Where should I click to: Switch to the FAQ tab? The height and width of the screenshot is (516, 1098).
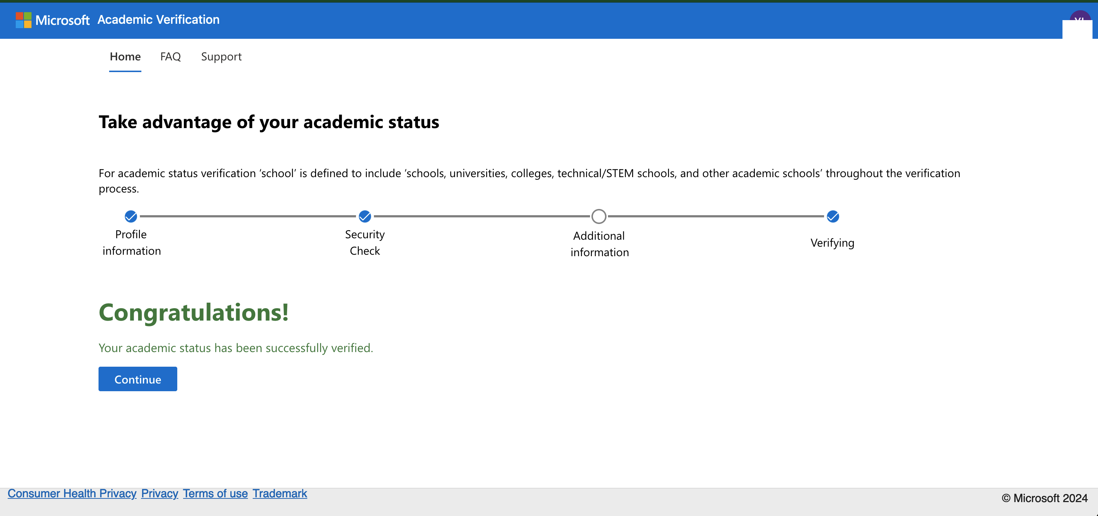tap(170, 57)
